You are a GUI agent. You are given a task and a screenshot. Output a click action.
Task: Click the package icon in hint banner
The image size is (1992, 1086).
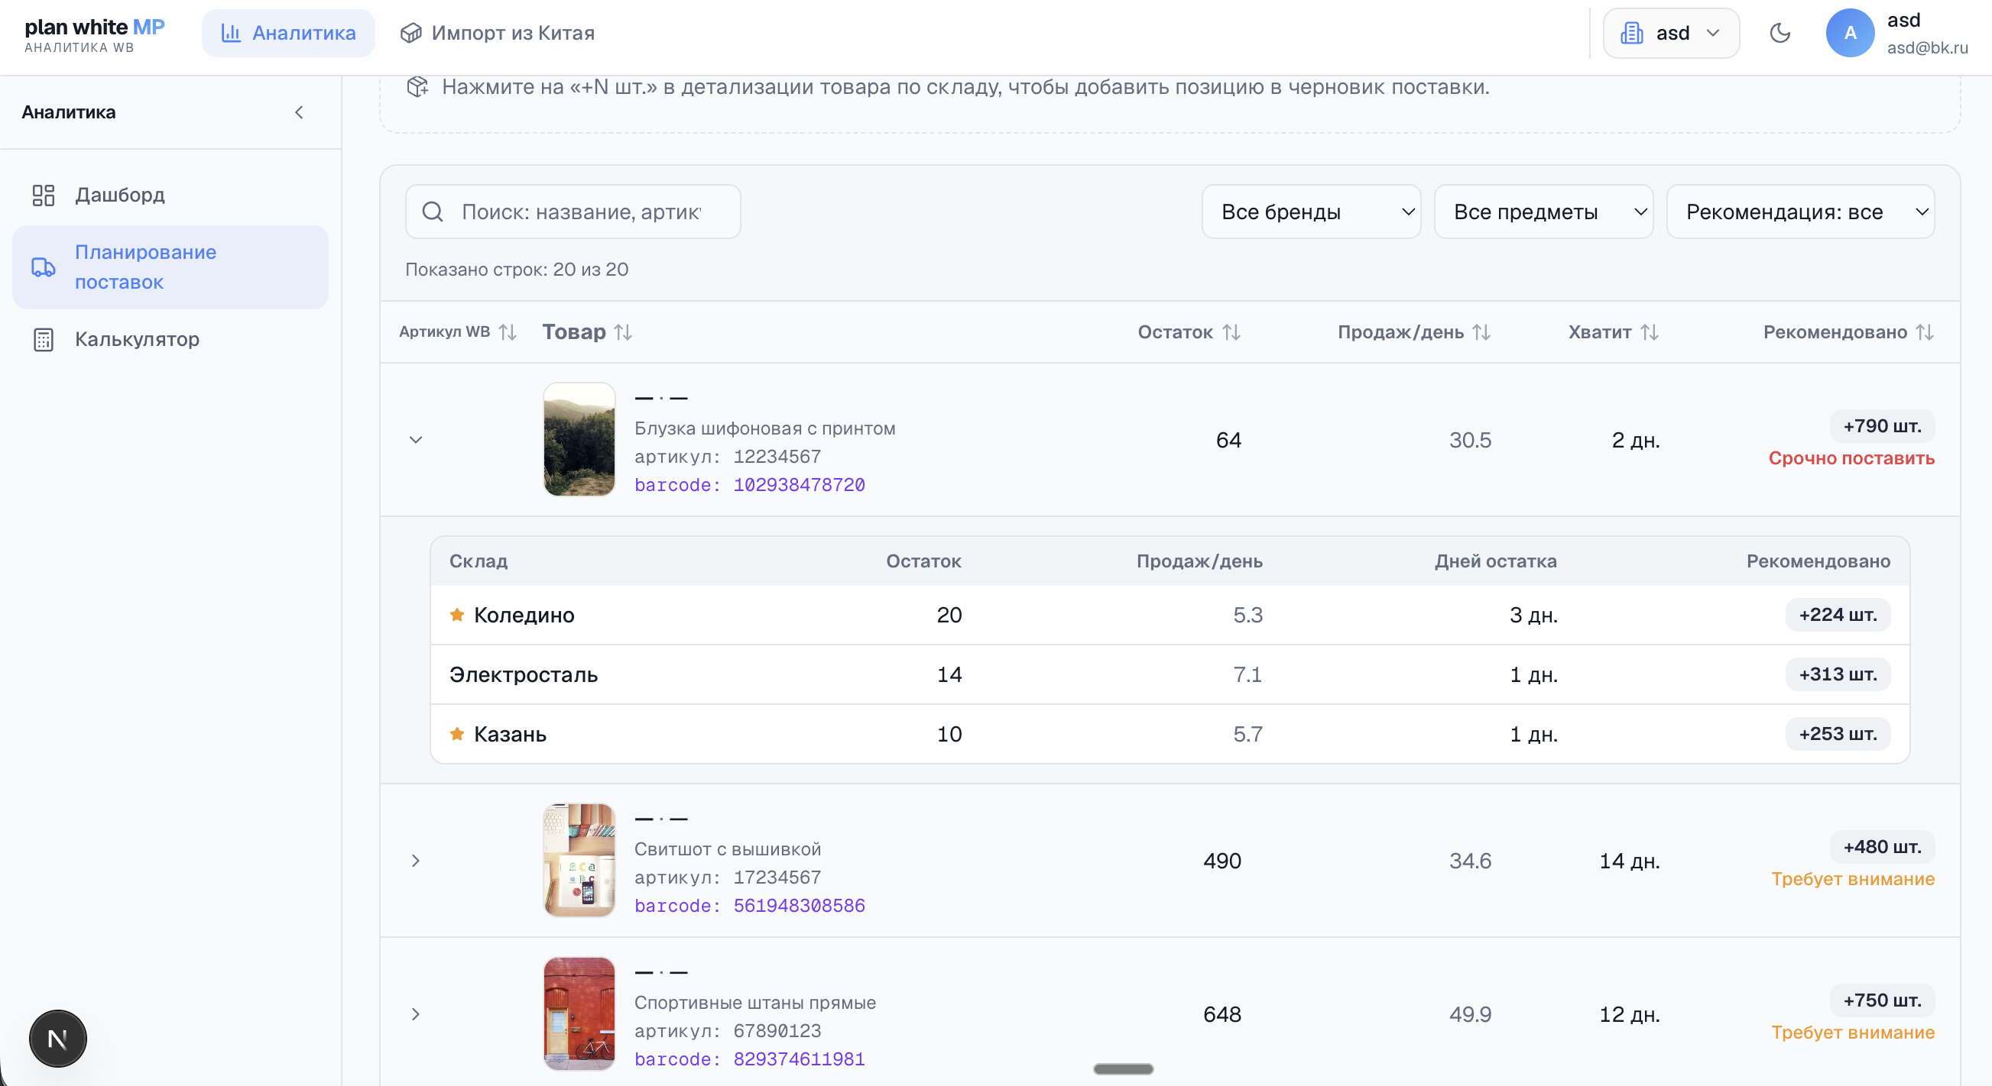417,86
